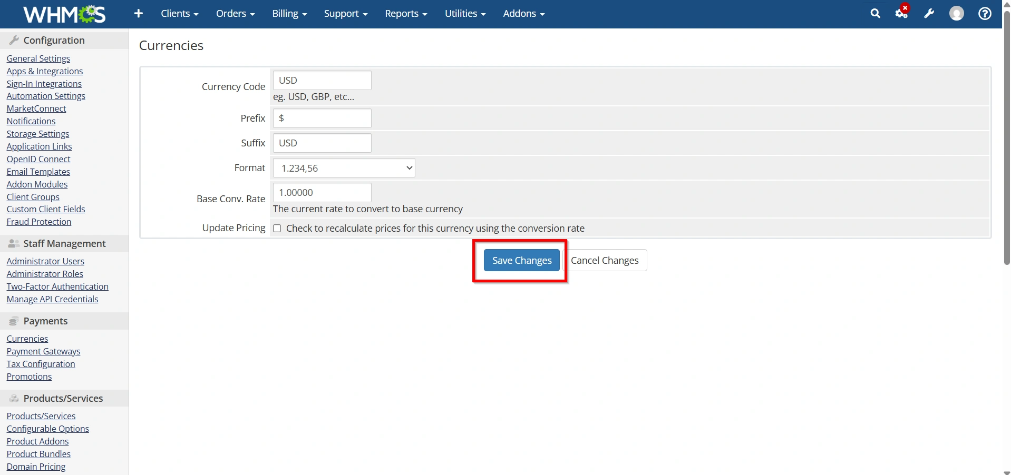Open Client Groups link

(33, 197)
